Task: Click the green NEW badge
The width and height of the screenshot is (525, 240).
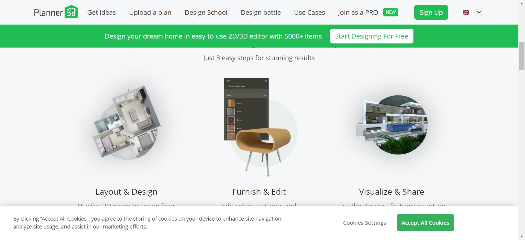Action: tap(390, 12)
